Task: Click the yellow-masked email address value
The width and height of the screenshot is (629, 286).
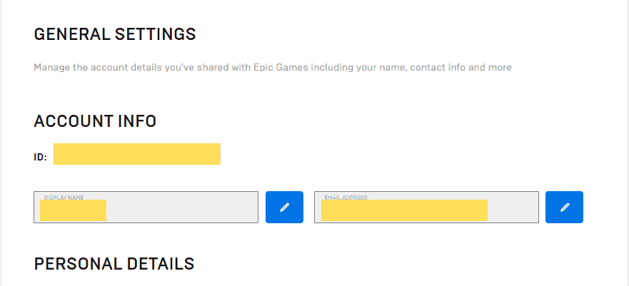Action: point(404,210)
